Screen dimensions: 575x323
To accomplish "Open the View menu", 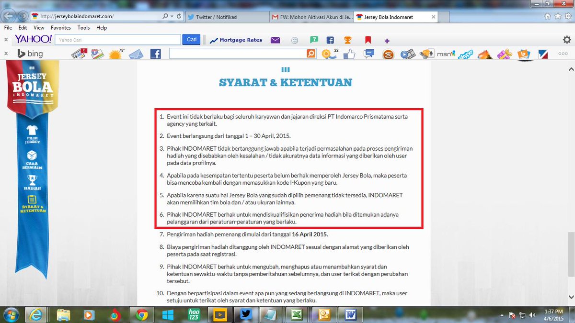I will coord(39,28).
